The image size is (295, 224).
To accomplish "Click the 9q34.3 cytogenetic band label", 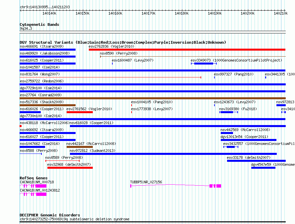I will [x=26, y=28].
